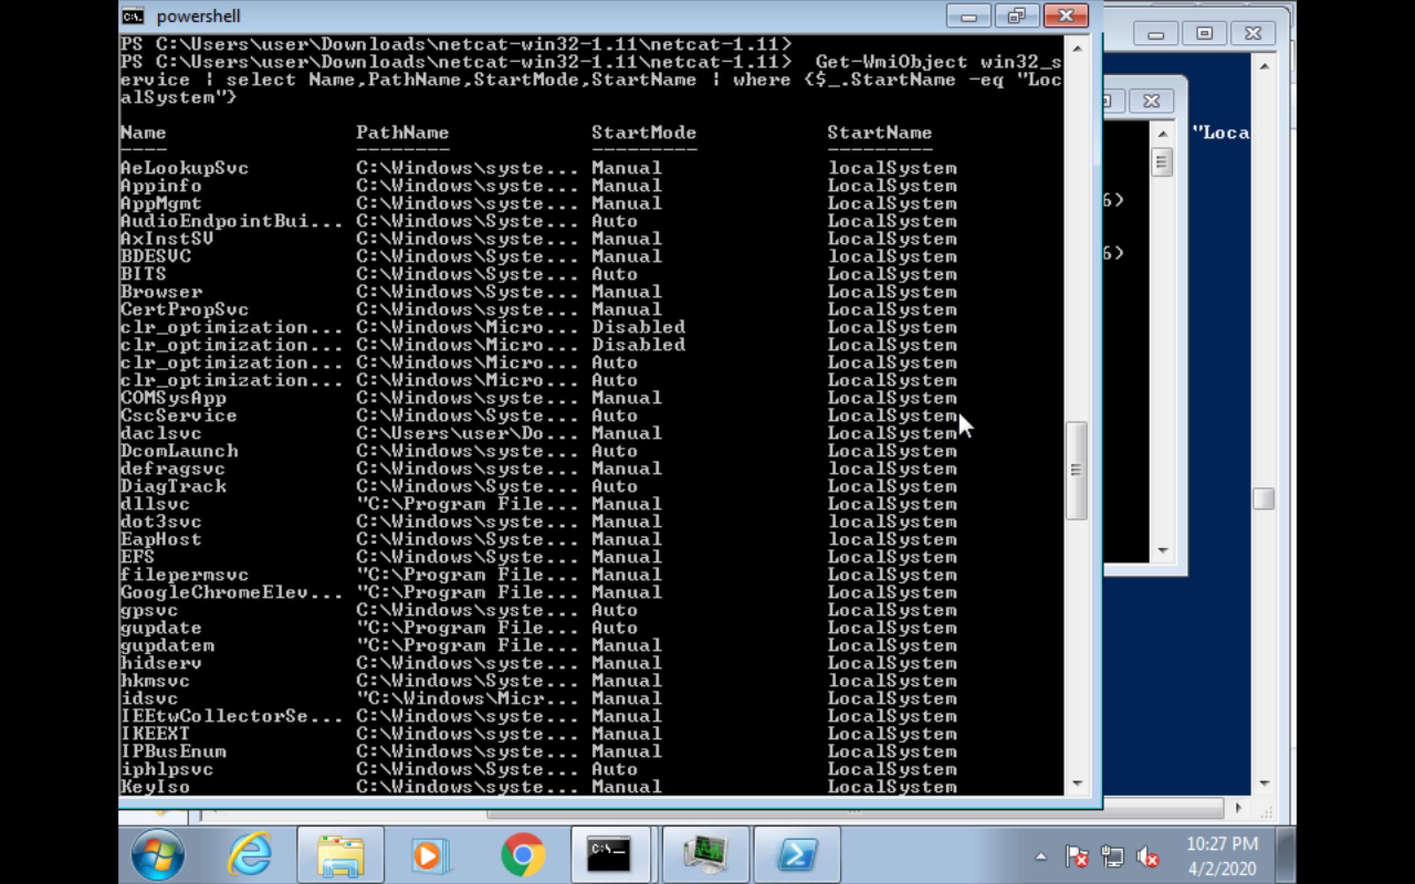
Task: Launch Internet Explorer from taskbar
Action: click(x=250, y=855)
